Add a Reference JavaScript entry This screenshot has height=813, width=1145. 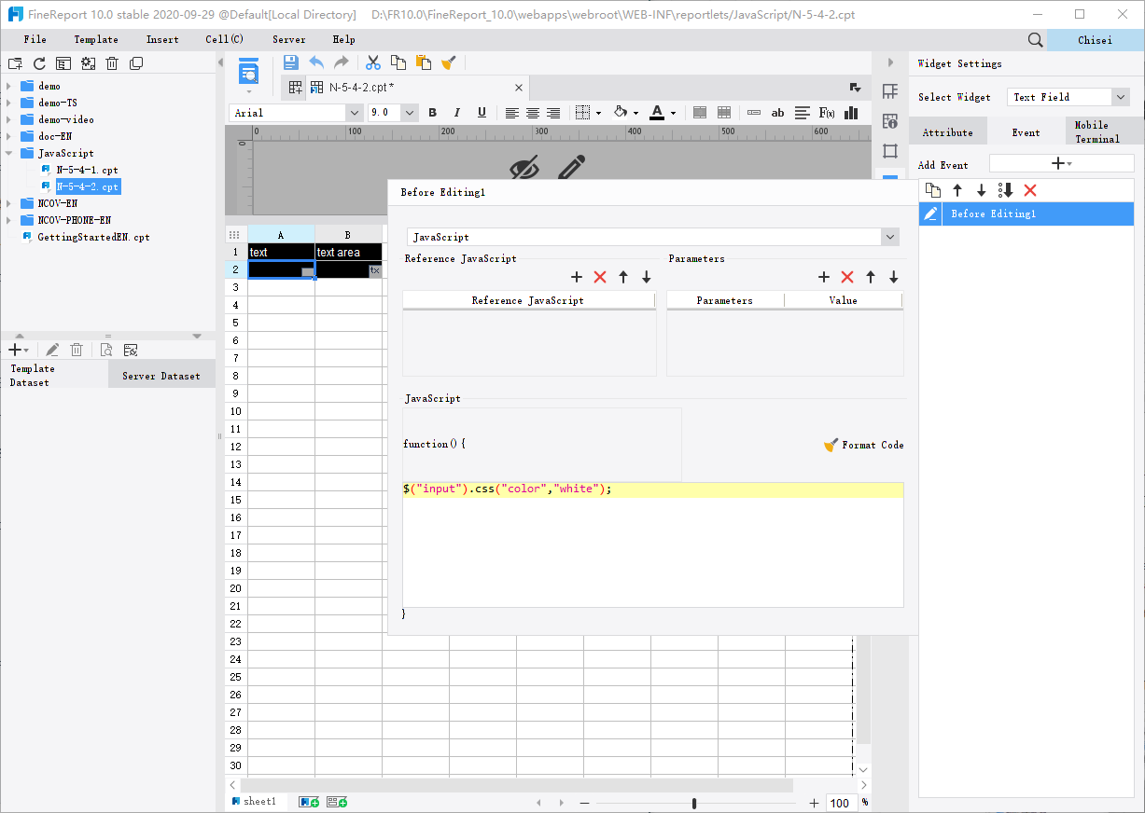click(x=577, y=277)
